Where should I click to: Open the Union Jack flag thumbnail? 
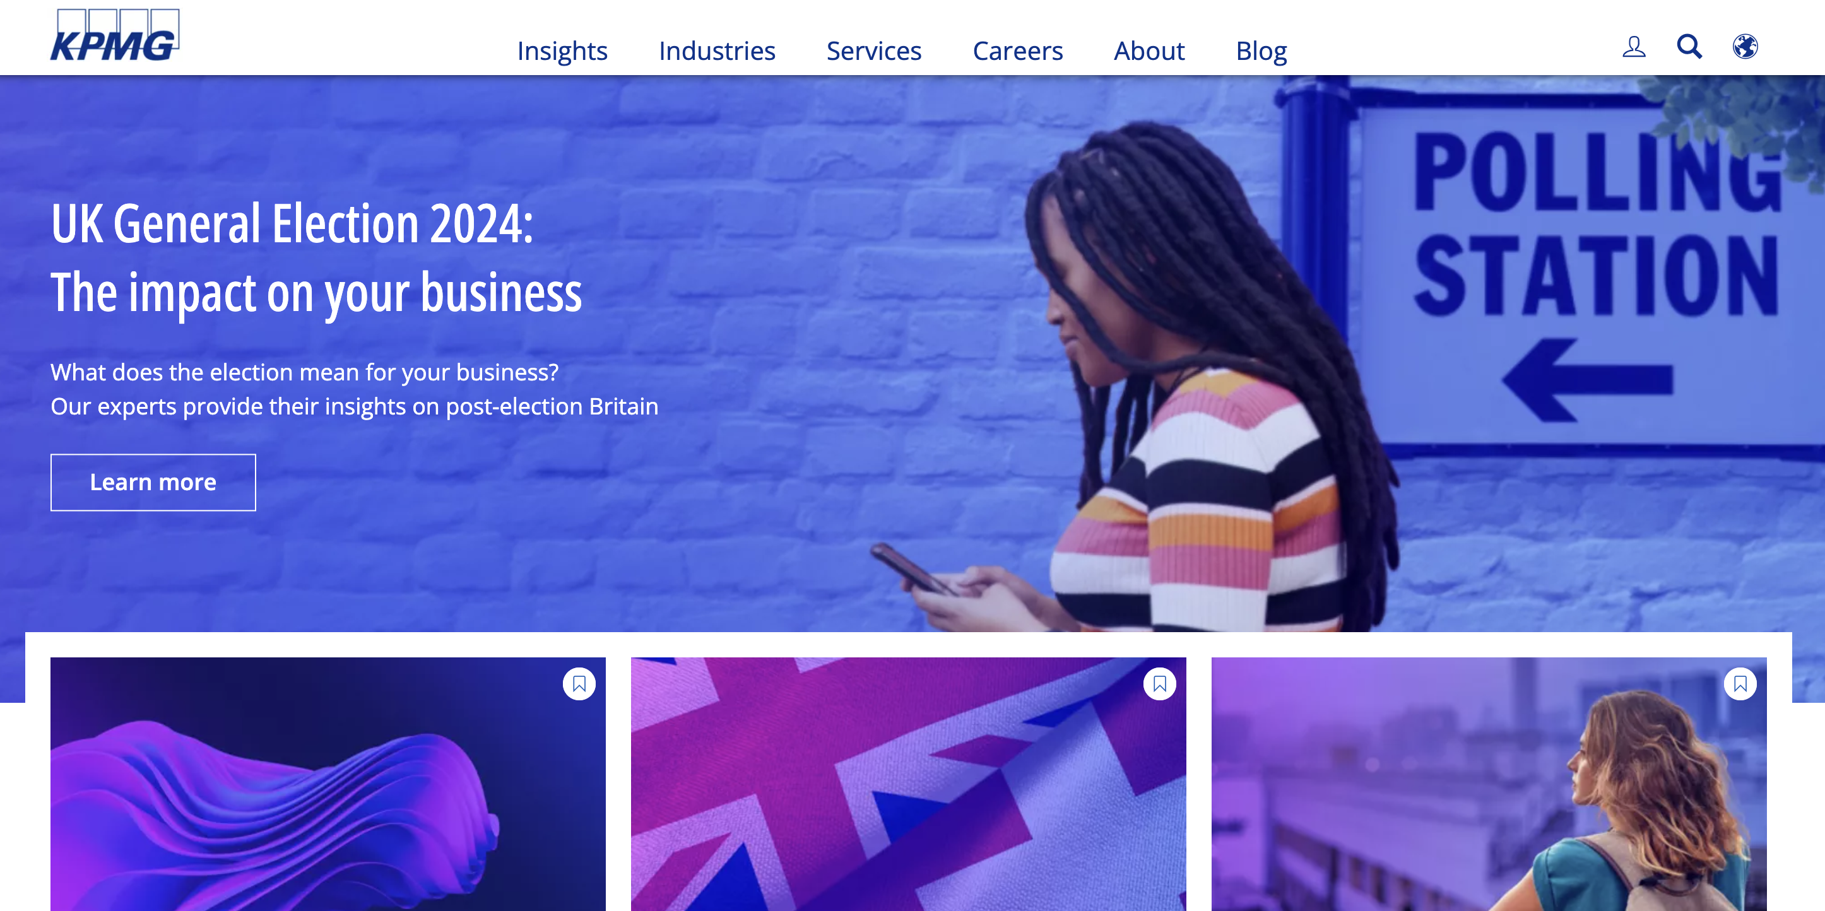pyautogui.click(x=908, y=784)
